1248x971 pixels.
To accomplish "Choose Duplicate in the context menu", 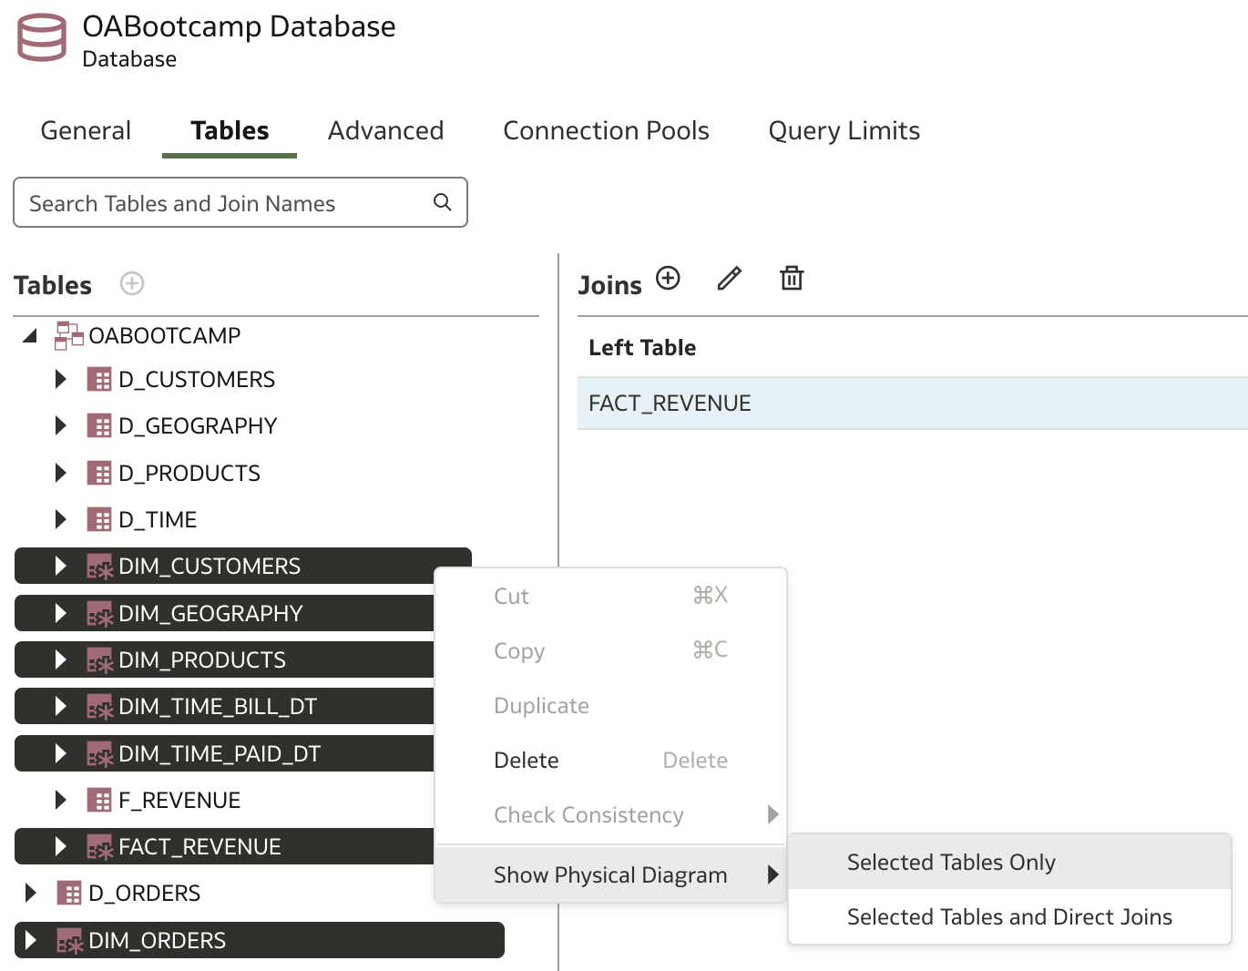I will click(610, 706).
